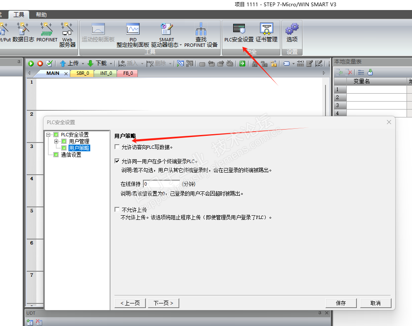The width and height of the screenshot is (412, 326).
Task: Click the 变量名 cell in row 1
Action: 376,89
